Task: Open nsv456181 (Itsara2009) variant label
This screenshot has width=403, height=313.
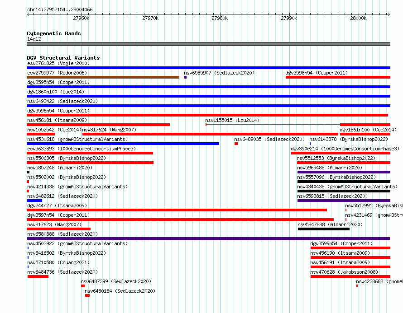Action: (57, 120)
